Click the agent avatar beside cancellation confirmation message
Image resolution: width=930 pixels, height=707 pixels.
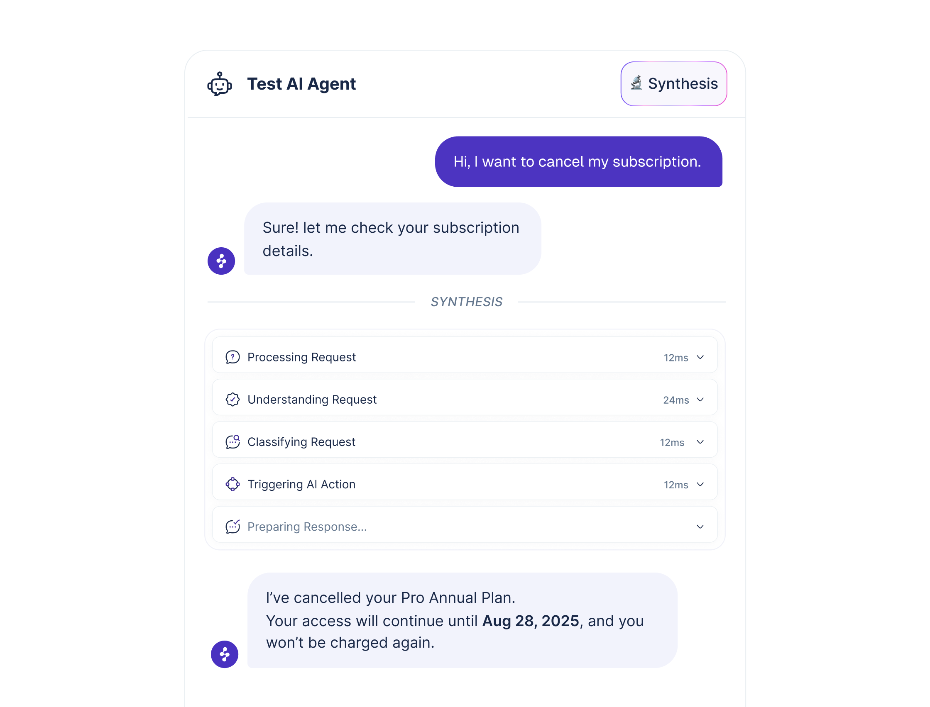click(224, 654)
